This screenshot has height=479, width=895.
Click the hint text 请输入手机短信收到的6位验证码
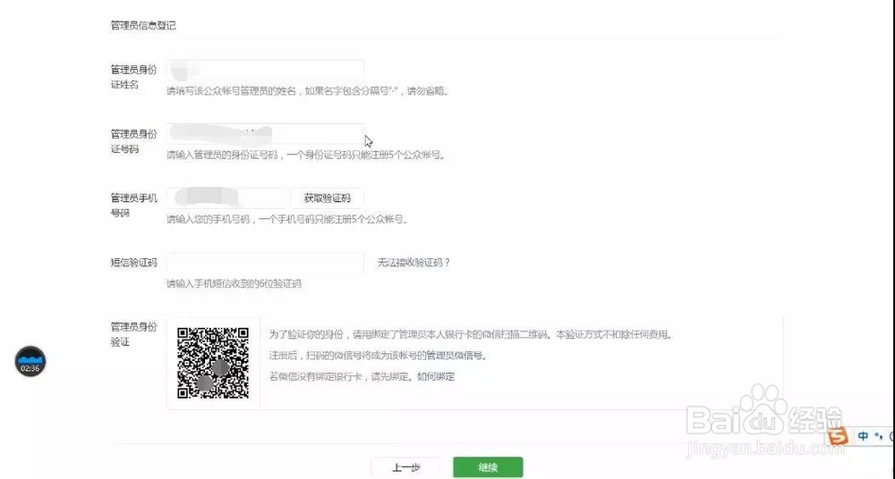point(234,283)
